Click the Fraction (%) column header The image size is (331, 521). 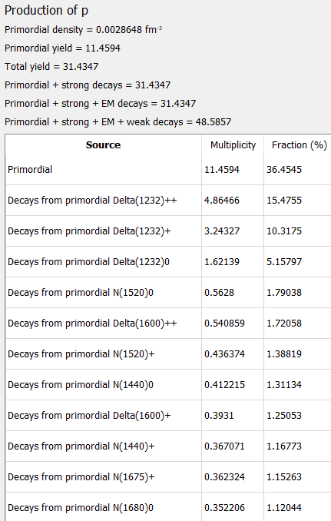tap(298, 145)
